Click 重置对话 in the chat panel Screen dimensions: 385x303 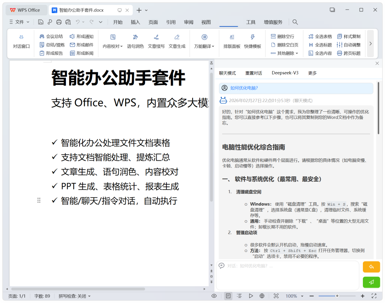254,73
